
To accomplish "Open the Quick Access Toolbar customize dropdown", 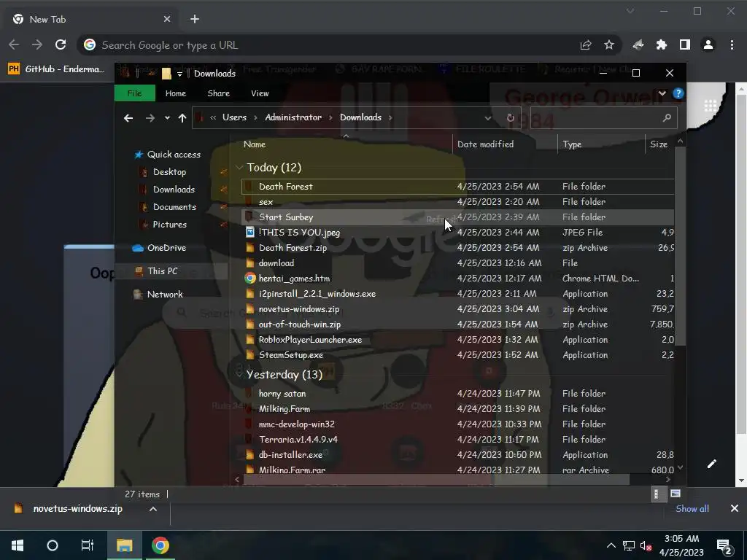I will (179, 74).
